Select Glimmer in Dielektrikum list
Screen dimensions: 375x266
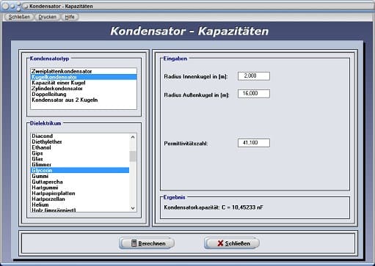[80, 165]
